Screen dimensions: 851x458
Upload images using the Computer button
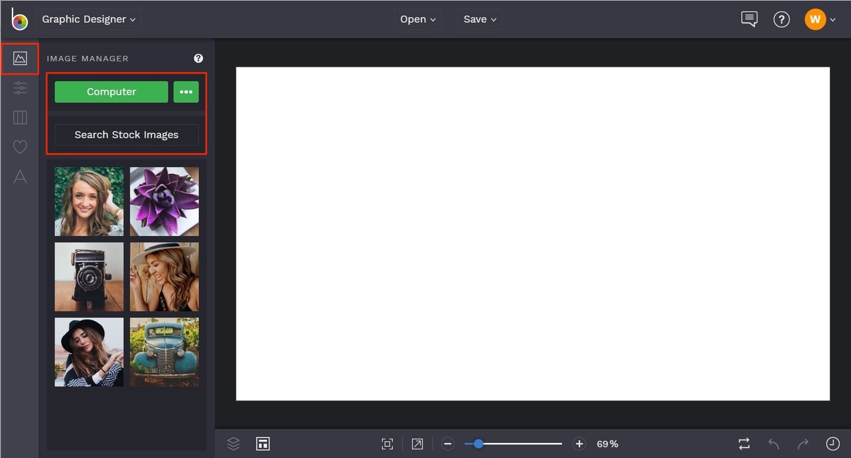[x=110, y=92]
